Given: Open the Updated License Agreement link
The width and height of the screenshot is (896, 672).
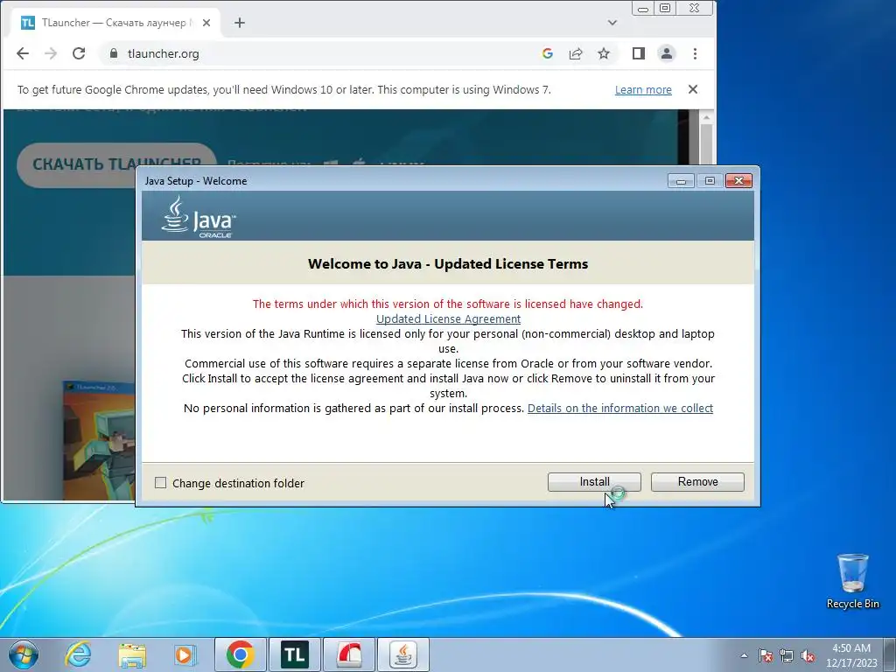Looking at the screenshot, I should [x=448, y=318].
